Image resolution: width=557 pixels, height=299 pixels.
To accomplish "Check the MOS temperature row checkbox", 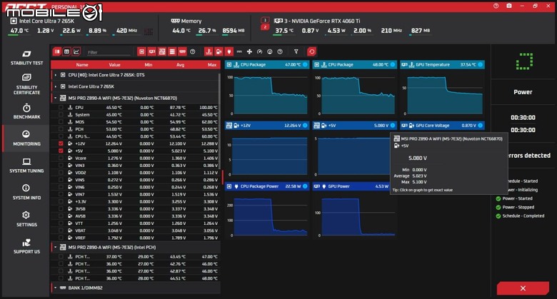I will click(x=61, y=122).
